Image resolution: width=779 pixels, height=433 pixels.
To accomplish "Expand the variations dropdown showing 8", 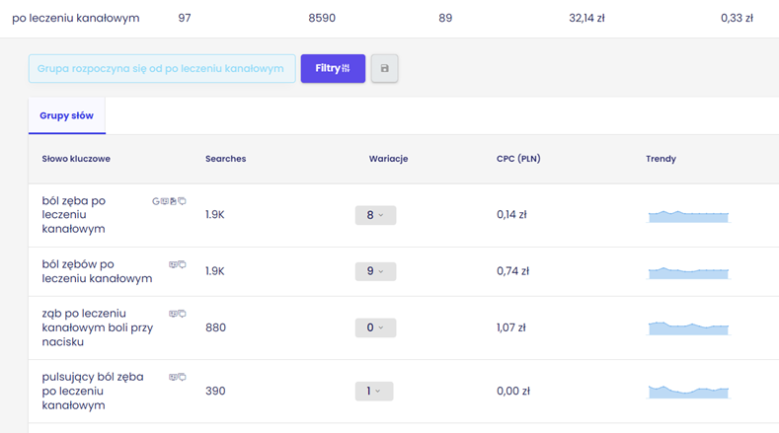I will click(x=375, y=215).
